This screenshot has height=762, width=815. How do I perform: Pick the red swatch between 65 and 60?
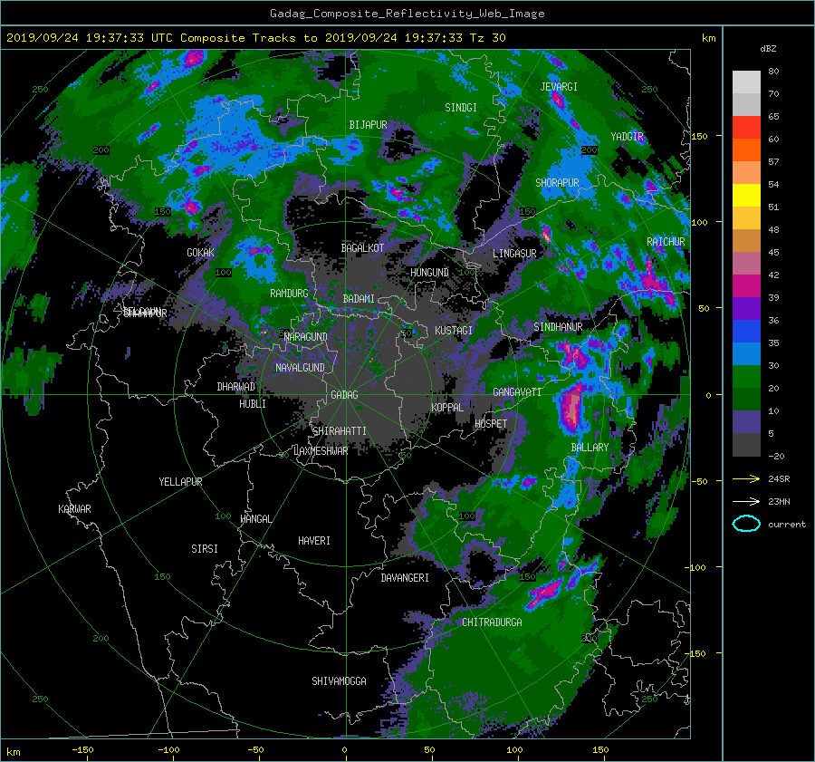point(746,128)
